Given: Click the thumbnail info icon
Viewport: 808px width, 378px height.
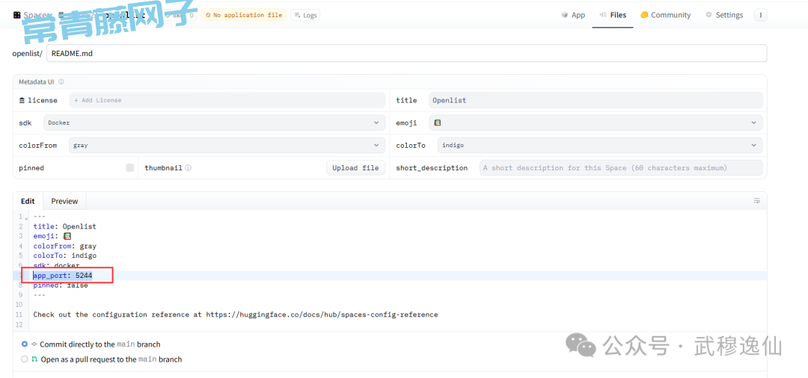Looking at the screenshot, I should pos(189,168).
